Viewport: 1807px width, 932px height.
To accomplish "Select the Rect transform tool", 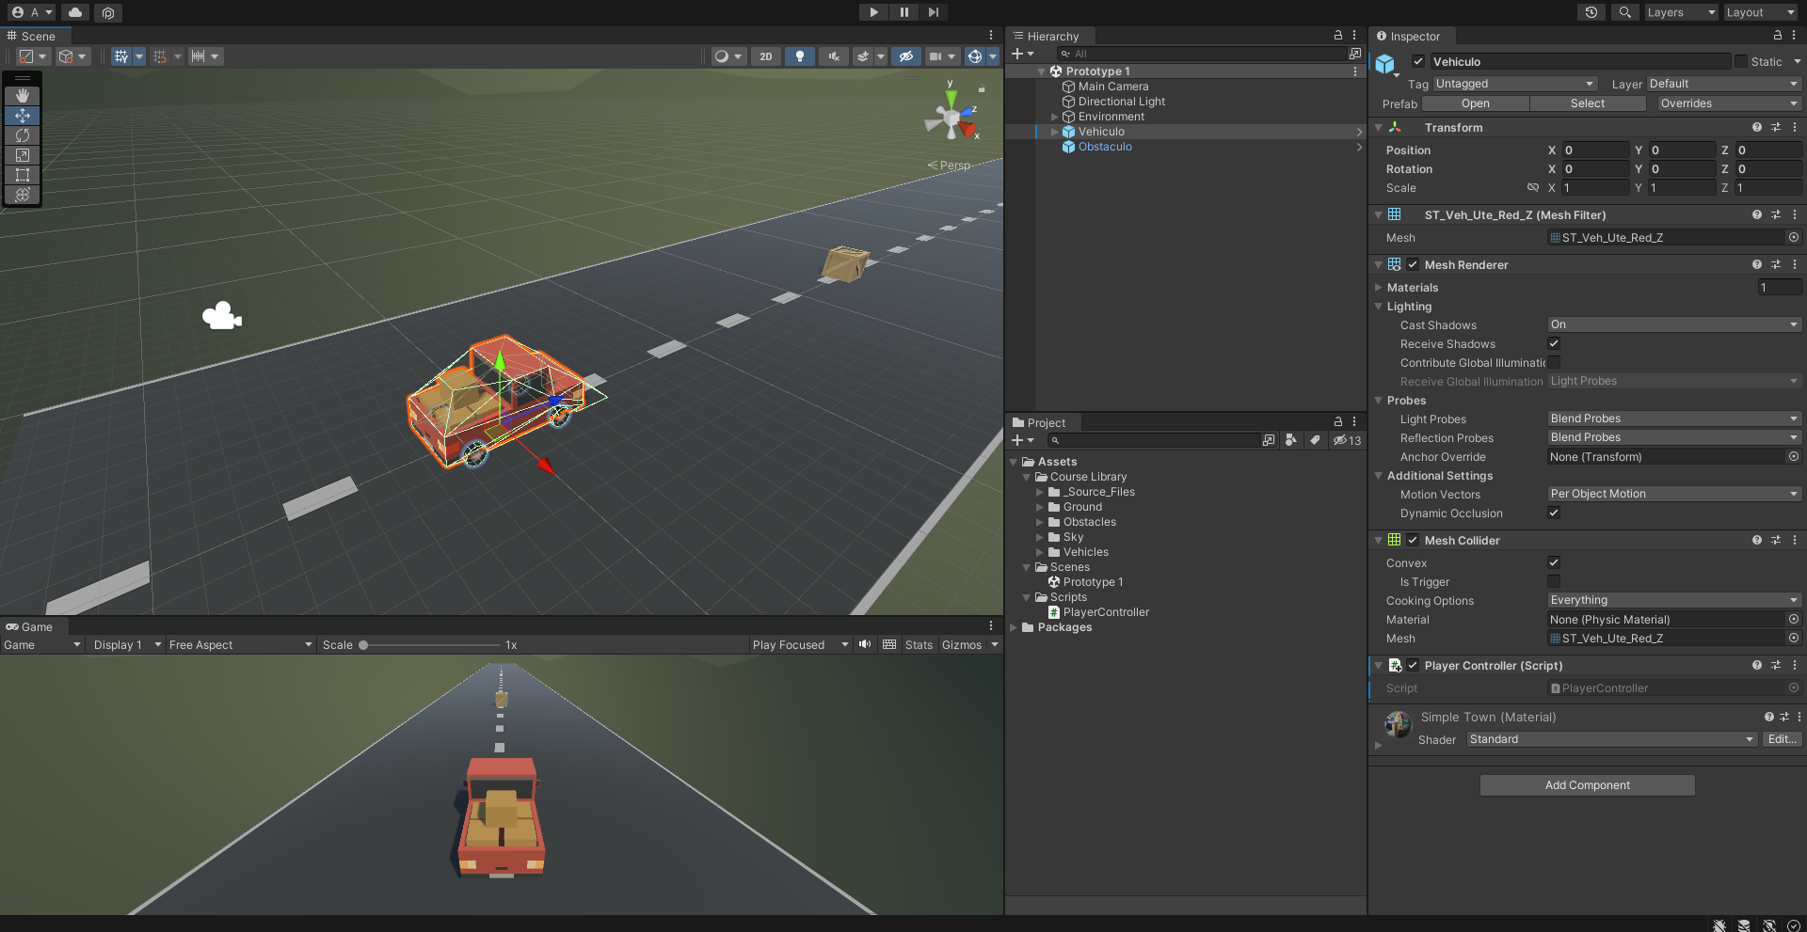I will 23,175.
